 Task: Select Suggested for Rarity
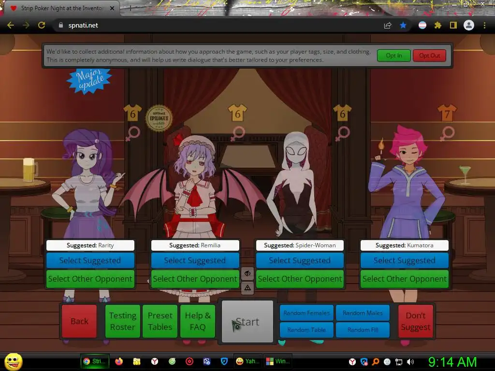90,260
